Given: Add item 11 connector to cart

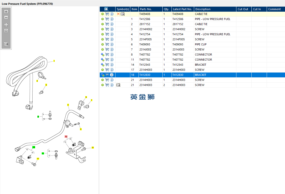Looking at the screenshot, I should tap(107, 60).
